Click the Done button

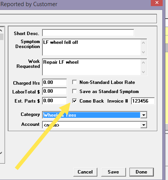141,172
